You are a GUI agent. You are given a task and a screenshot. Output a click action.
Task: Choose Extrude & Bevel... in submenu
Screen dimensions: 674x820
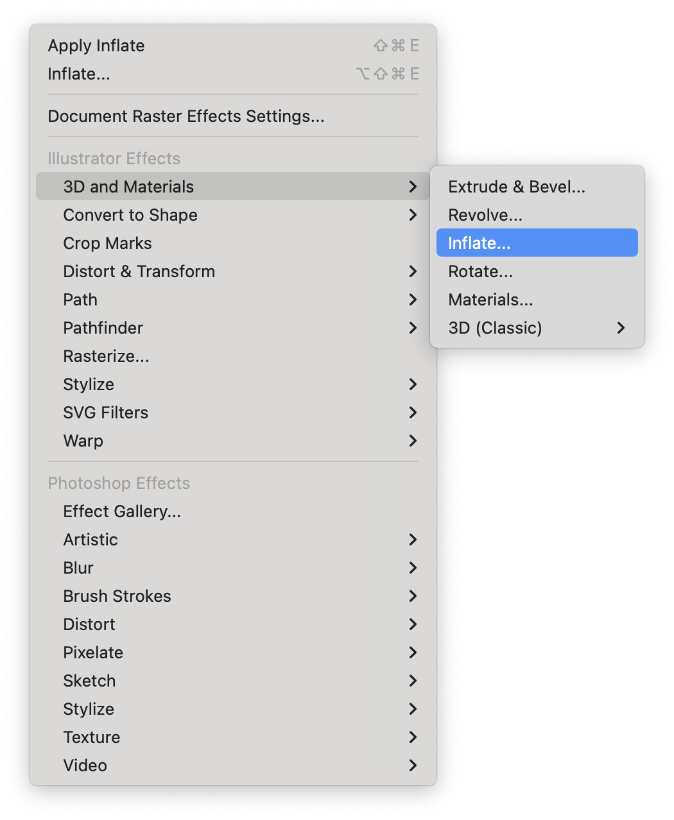tap(537, 187)
